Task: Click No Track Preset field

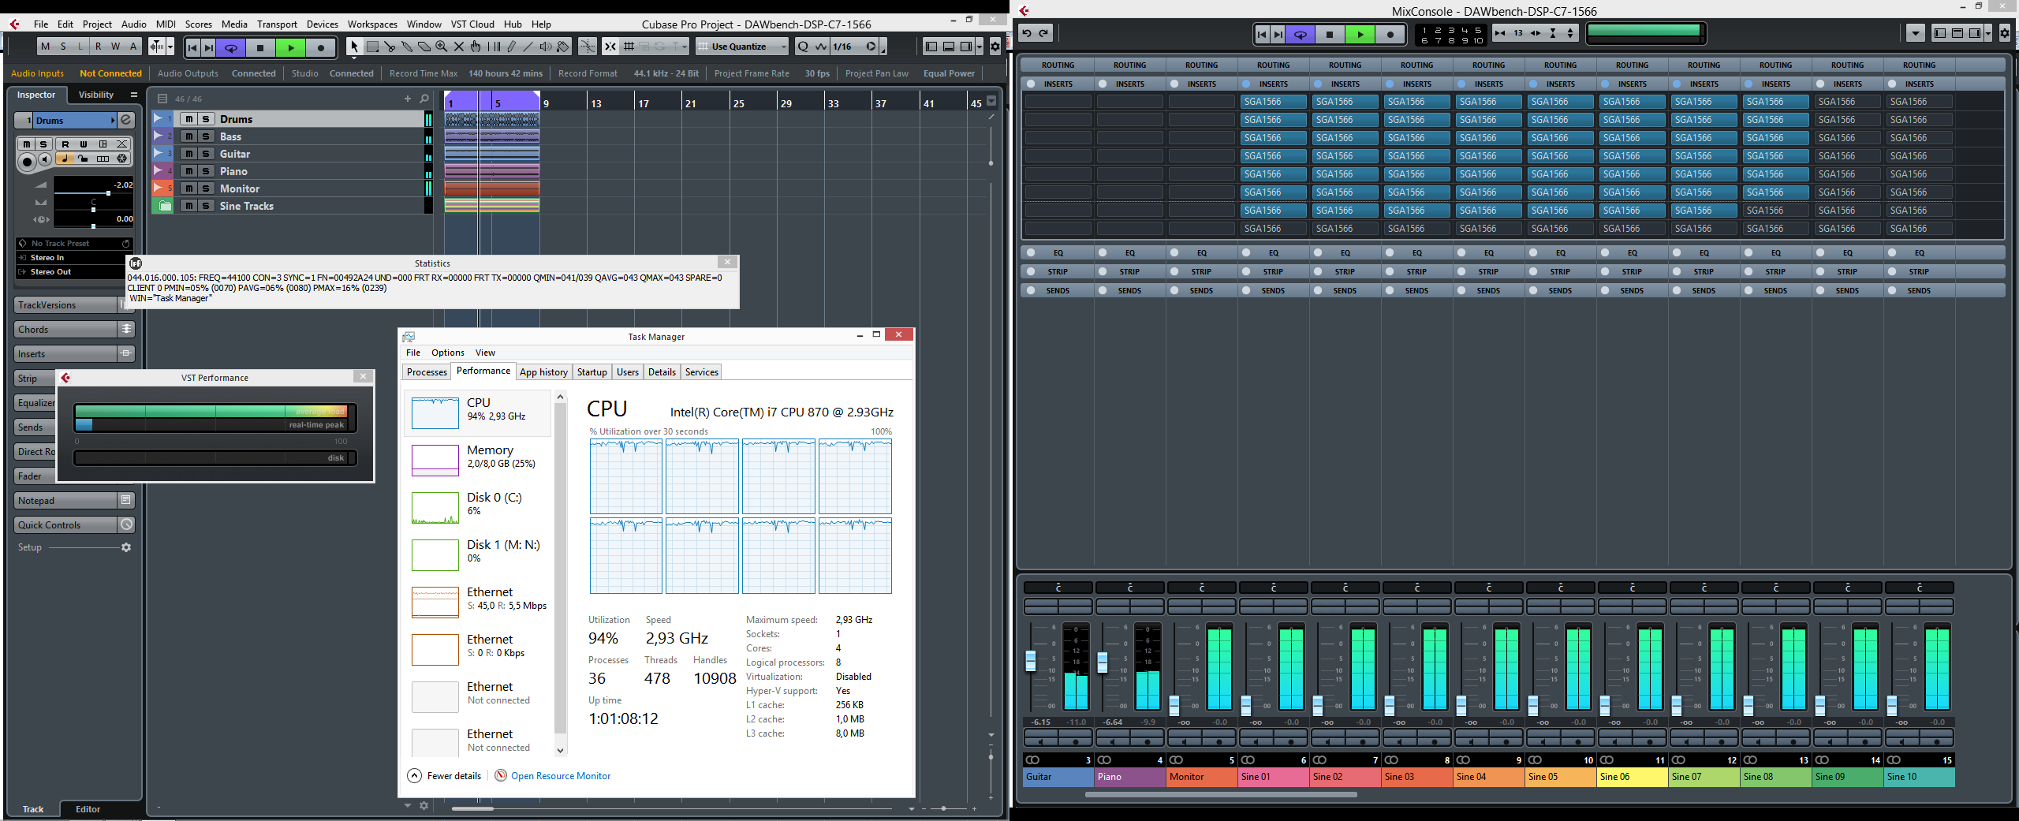Action: (x=73, y=244)
